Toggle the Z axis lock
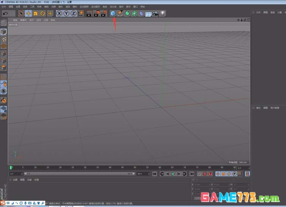Screen dimensions: 286x207 point(73,13)
